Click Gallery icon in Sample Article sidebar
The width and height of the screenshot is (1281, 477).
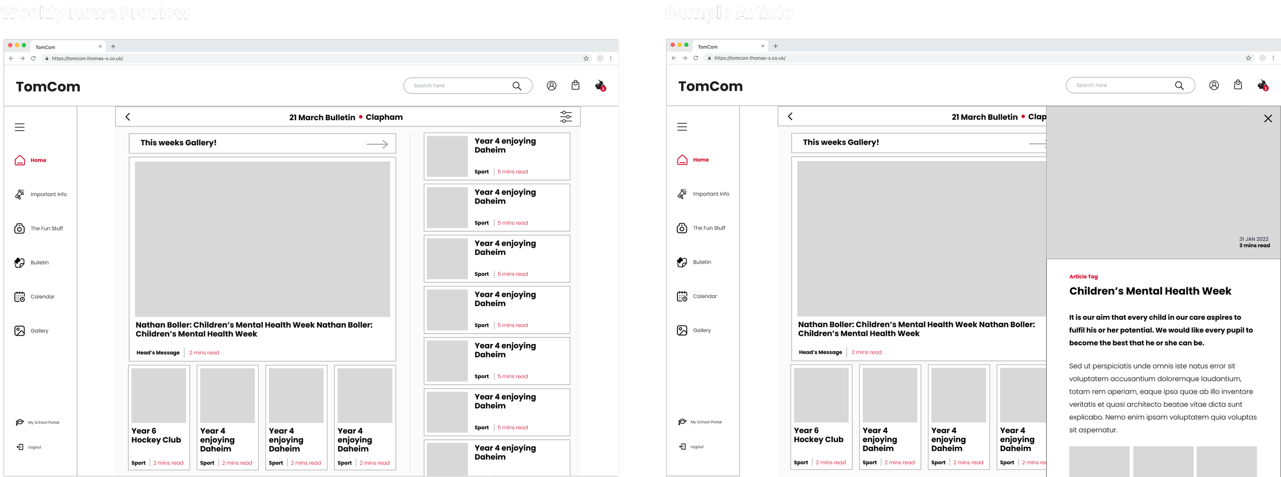pyautogui.click(x=682, y=330)
